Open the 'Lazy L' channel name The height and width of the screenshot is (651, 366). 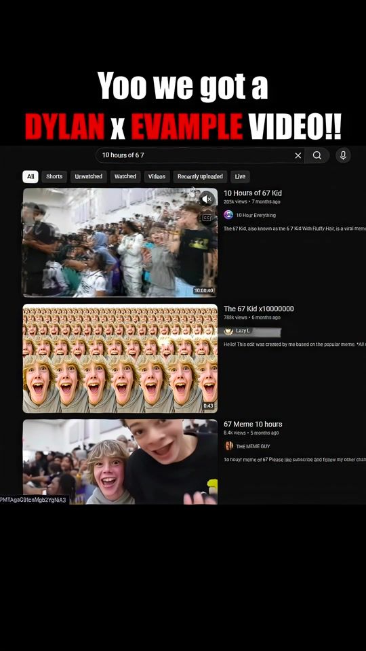tap(243, 330)
